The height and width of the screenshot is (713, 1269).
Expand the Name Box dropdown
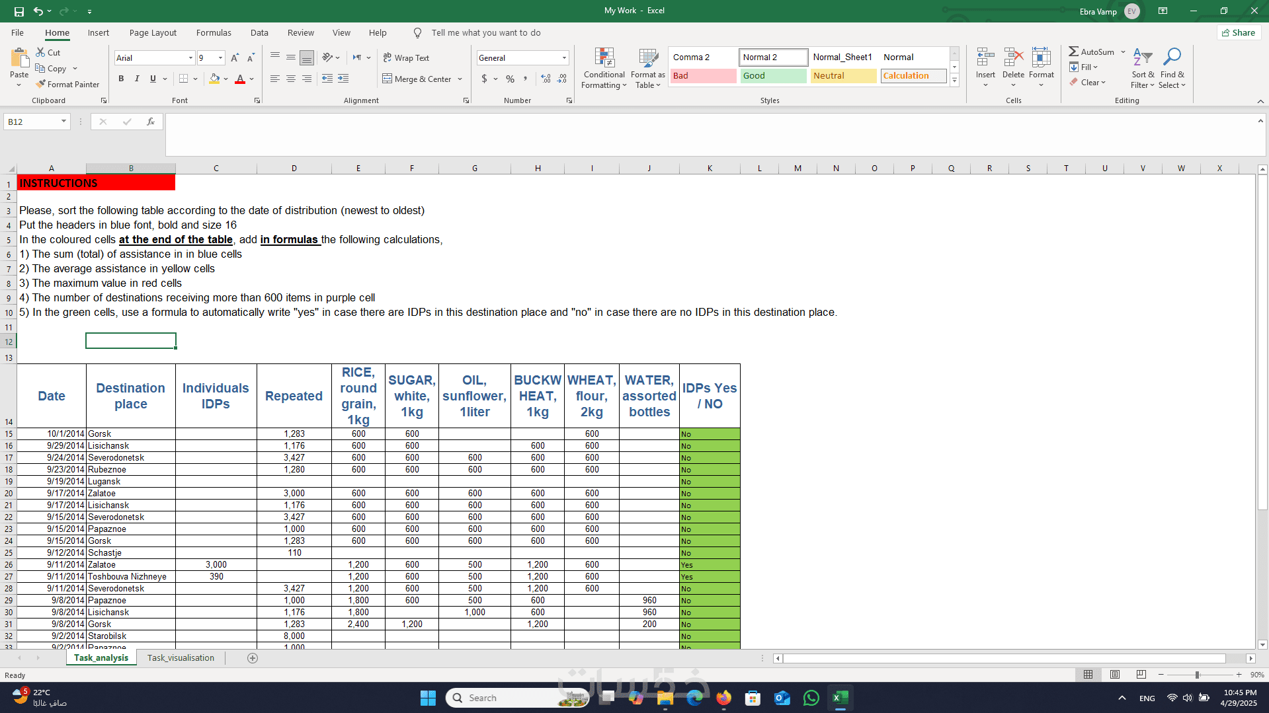coord(63,122)
